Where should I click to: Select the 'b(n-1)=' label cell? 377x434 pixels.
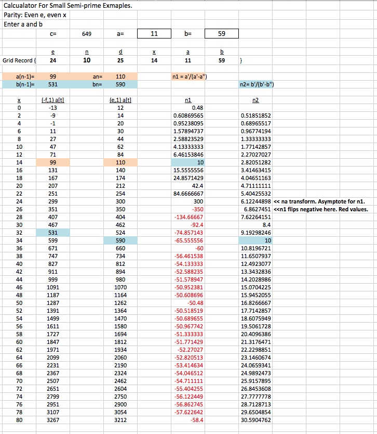tap(25, 84)
